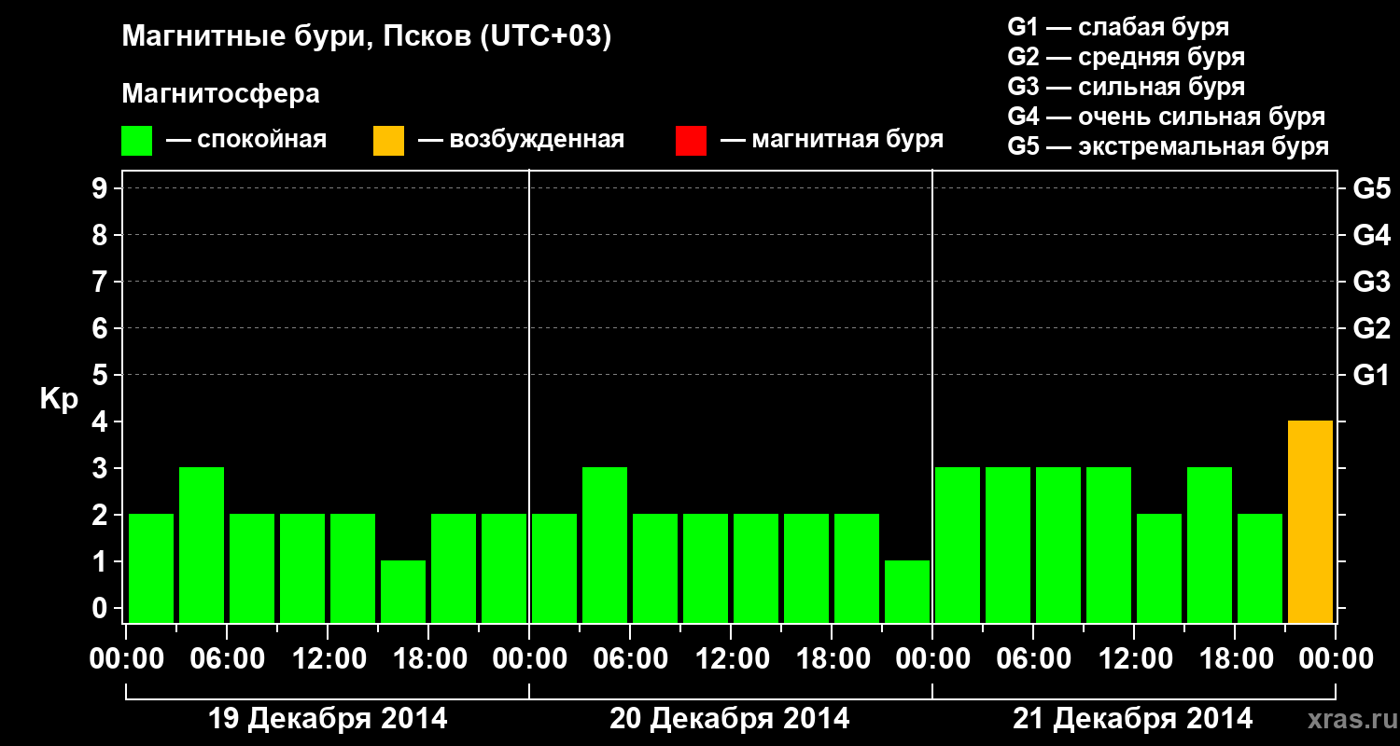Click the '18:00' time label under 20 December
Image resolution: width=1400 pixels, height=746 pixels.
pos(832,658)
